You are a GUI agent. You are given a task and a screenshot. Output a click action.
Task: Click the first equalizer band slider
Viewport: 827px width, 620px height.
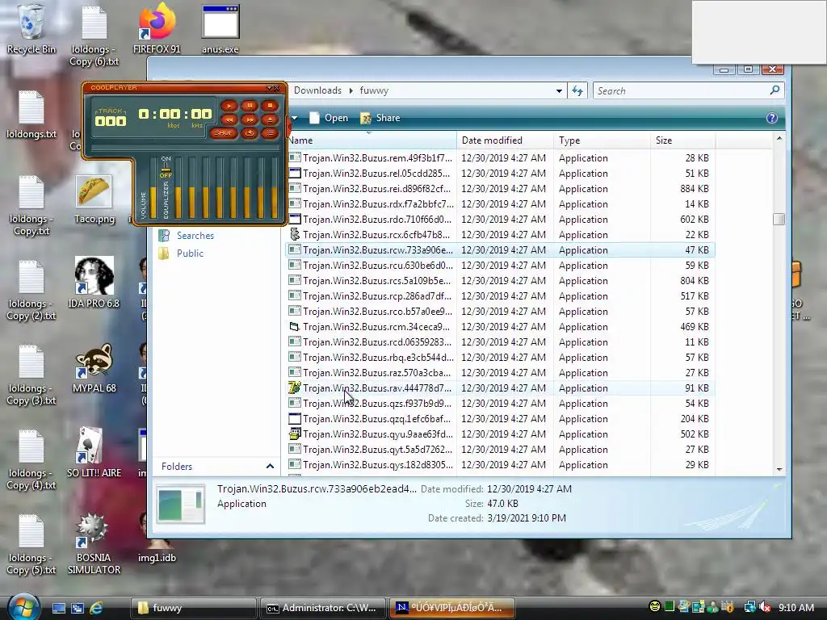(x=178, y=187)
